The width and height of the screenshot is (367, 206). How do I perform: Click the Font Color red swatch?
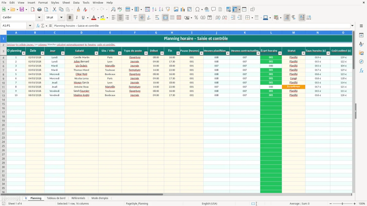(x=94, y=18)
